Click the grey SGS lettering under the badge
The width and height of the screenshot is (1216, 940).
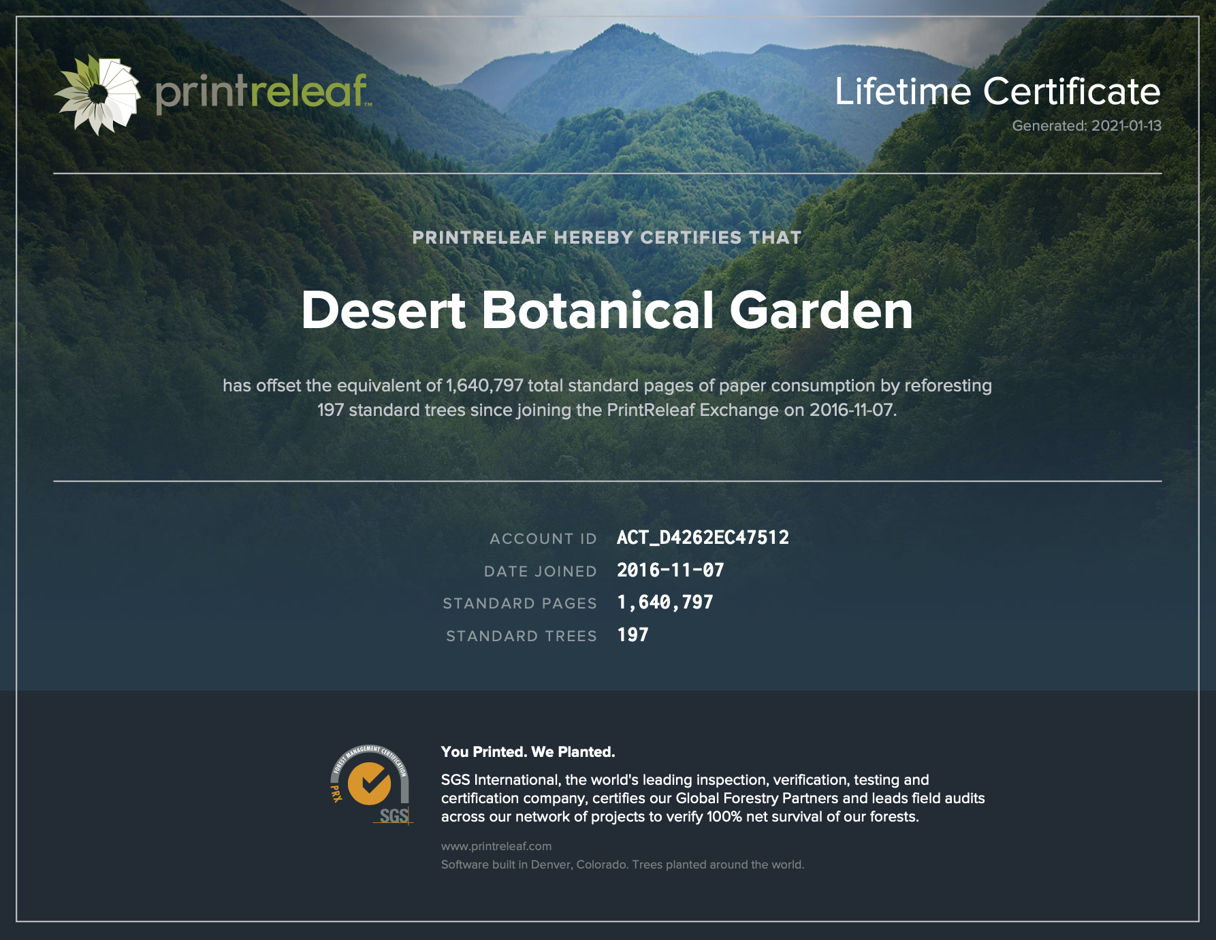[394, 816]
